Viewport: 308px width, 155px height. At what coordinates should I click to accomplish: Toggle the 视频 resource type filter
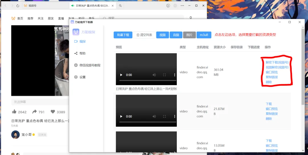coord(163,35)
